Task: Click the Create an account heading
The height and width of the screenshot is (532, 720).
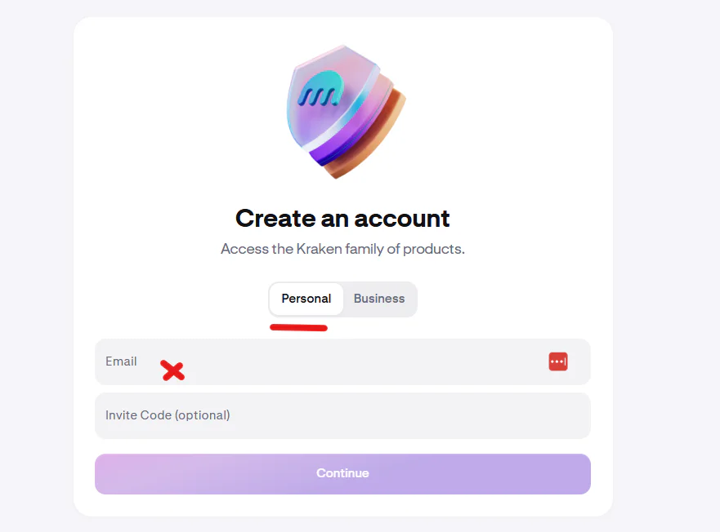Action: (342, 218)
